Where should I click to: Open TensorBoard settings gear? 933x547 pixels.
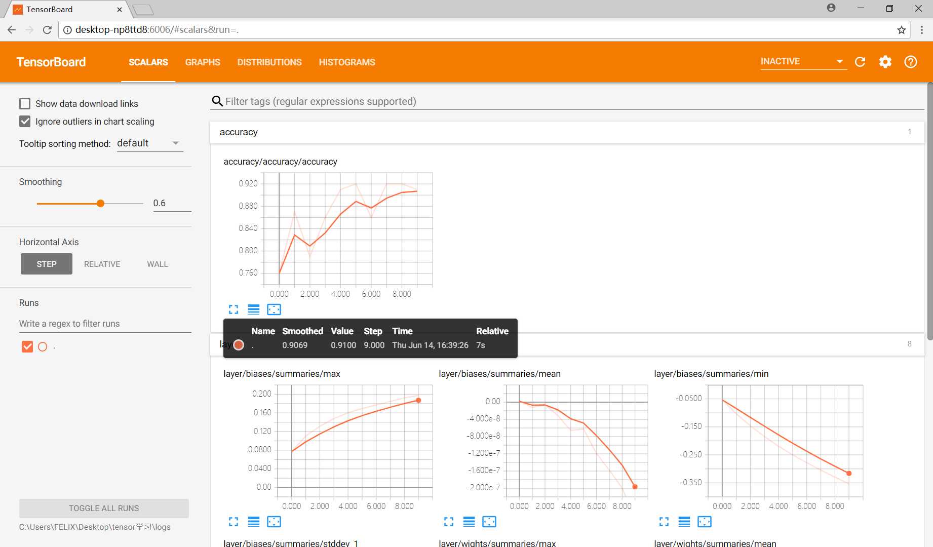click(x=885, y=62)
